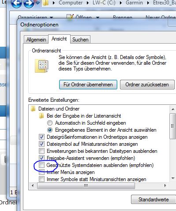176x211 pixels.
Task: Go back with the Explorer back arrow
Action: pyautogui.click(x=16, y=3)
